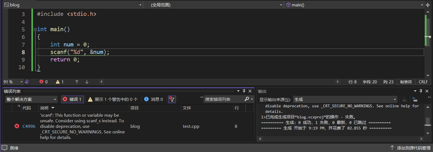The height and width of the screenshot is (152, 433).
Task: Open the blog project scope dropdown
Action: point(73,5)
